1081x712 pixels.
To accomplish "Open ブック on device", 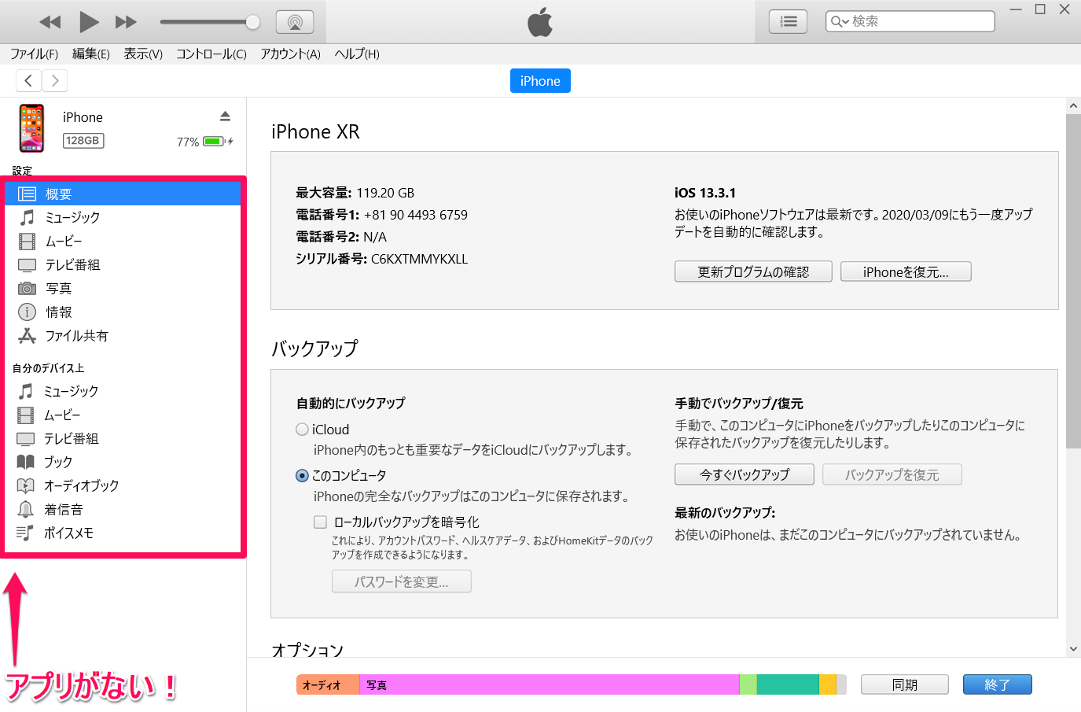I will pyautogui.click(x=122, y=462).
